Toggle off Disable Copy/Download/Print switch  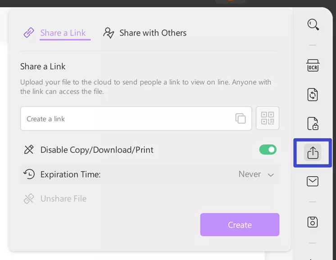268,149
